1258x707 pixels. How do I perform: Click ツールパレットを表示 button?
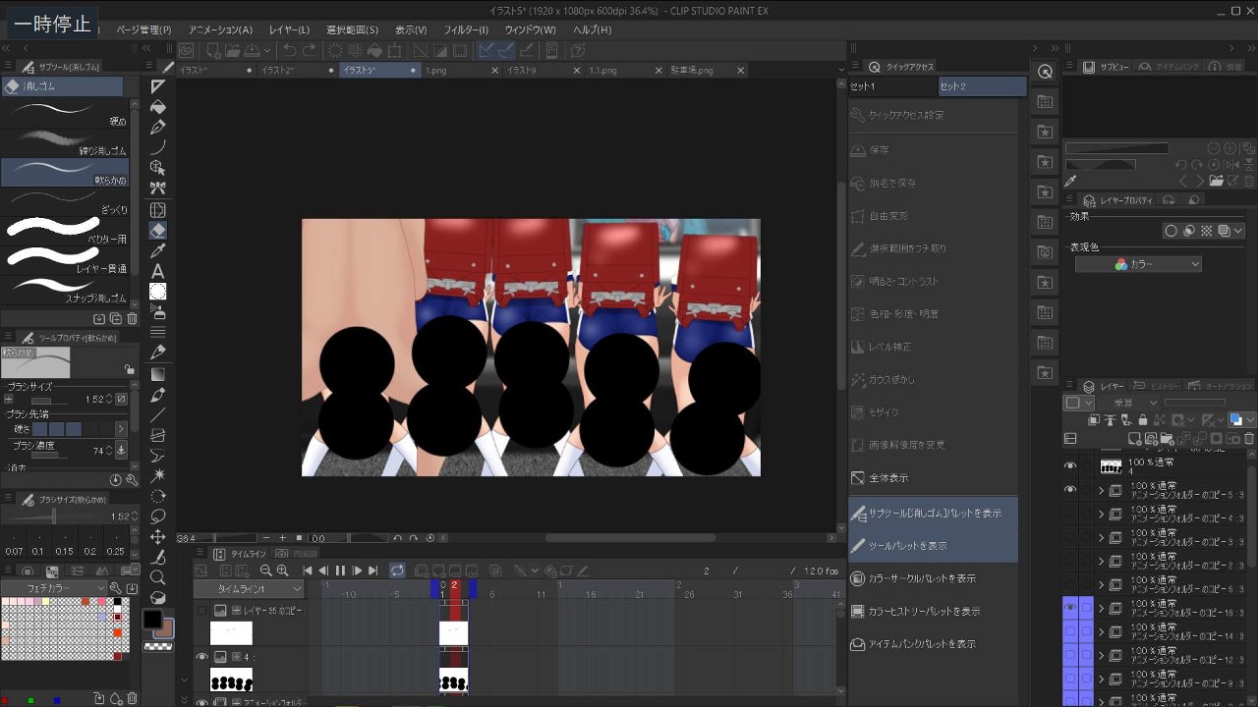(x=933, y=545)
